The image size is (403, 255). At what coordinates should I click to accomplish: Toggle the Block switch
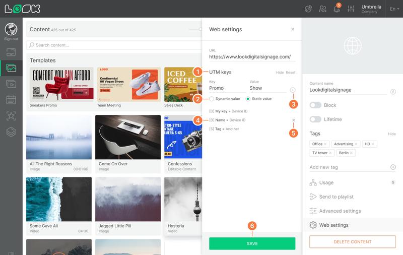[315, 105]
